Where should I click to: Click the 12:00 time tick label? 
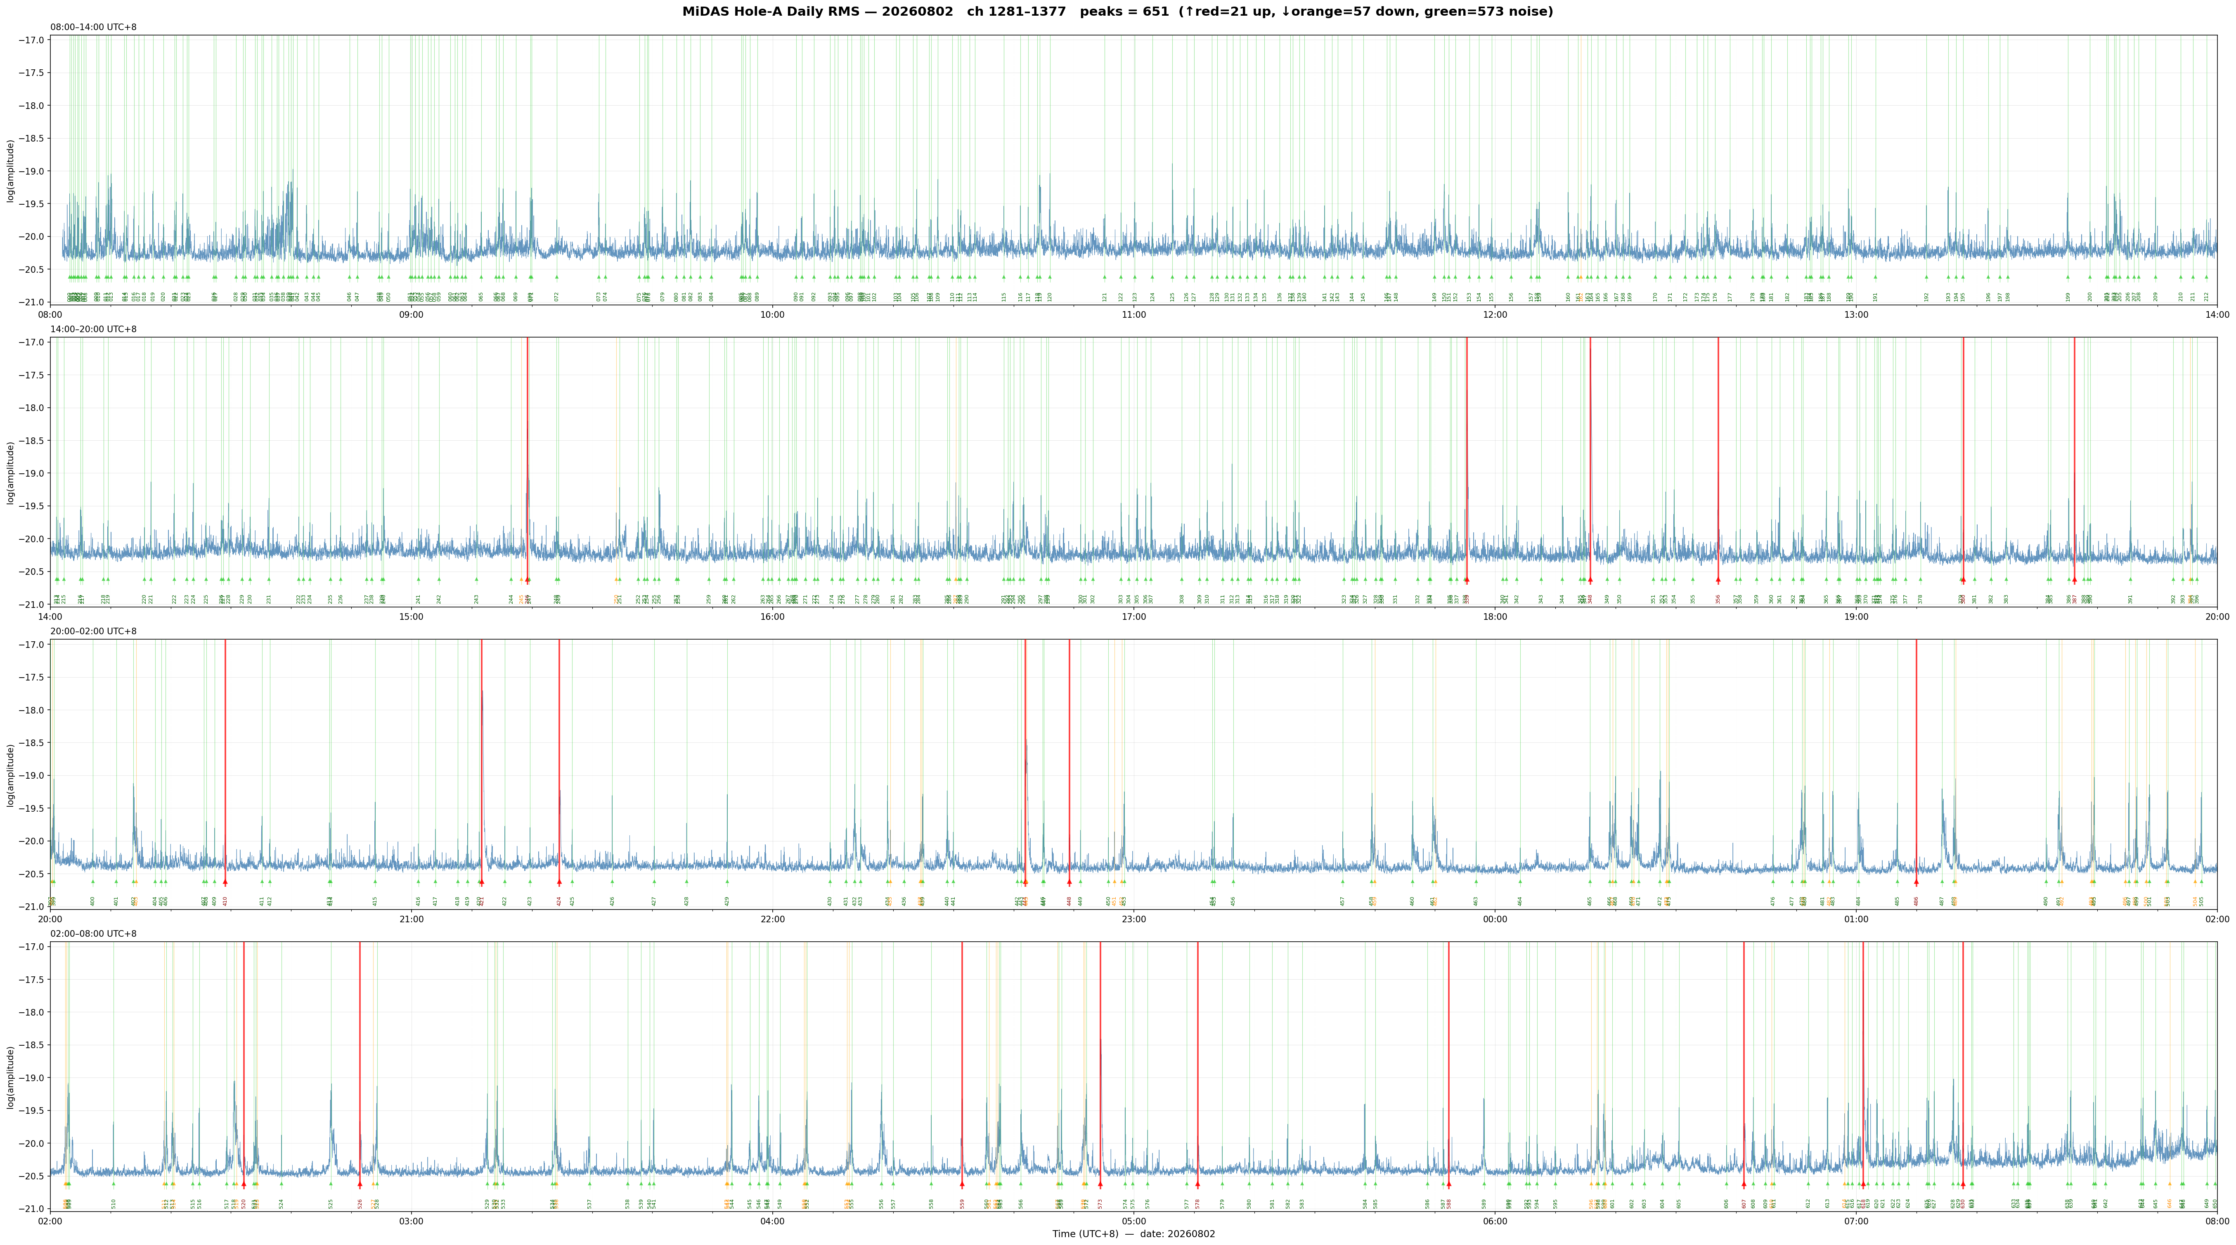(1495, 314)
